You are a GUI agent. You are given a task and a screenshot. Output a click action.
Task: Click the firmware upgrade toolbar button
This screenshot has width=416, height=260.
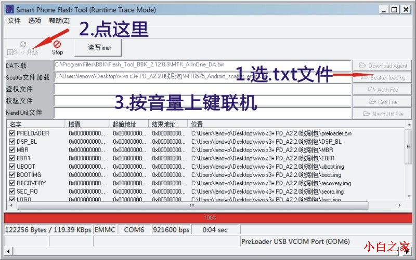pos(22,48)
